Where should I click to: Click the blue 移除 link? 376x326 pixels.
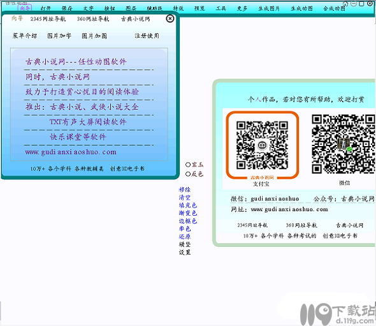tap(185, 189)
